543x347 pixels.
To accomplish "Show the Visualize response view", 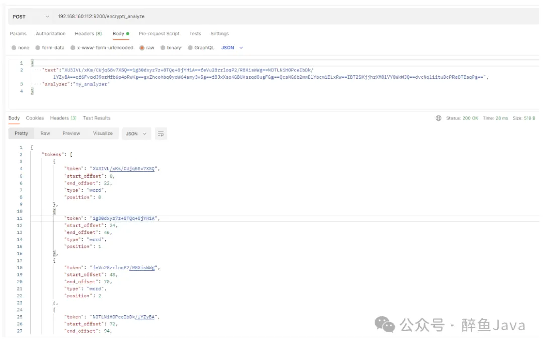I will 103,134.
